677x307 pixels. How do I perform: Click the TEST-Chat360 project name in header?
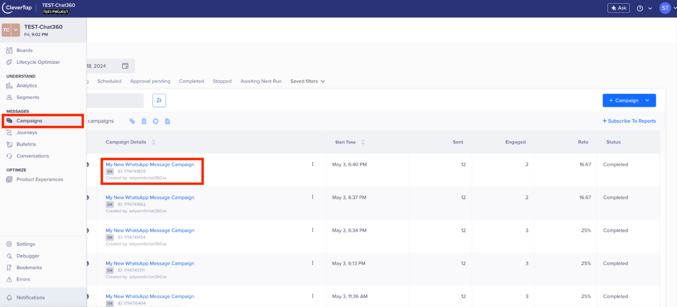coord(59,5)
